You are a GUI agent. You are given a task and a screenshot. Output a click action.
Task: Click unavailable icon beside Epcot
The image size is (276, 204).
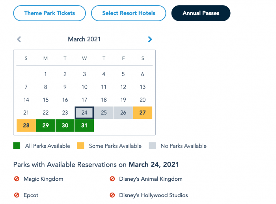(x=17, y=195)
